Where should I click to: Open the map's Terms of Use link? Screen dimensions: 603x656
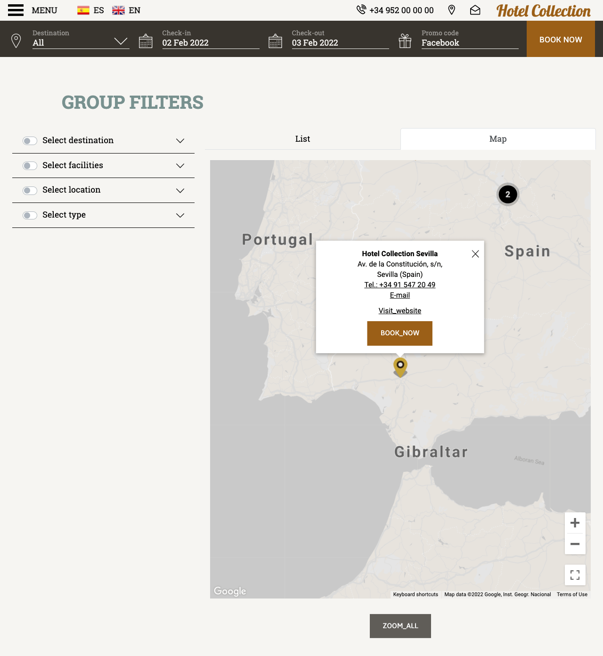coord(572,594)
